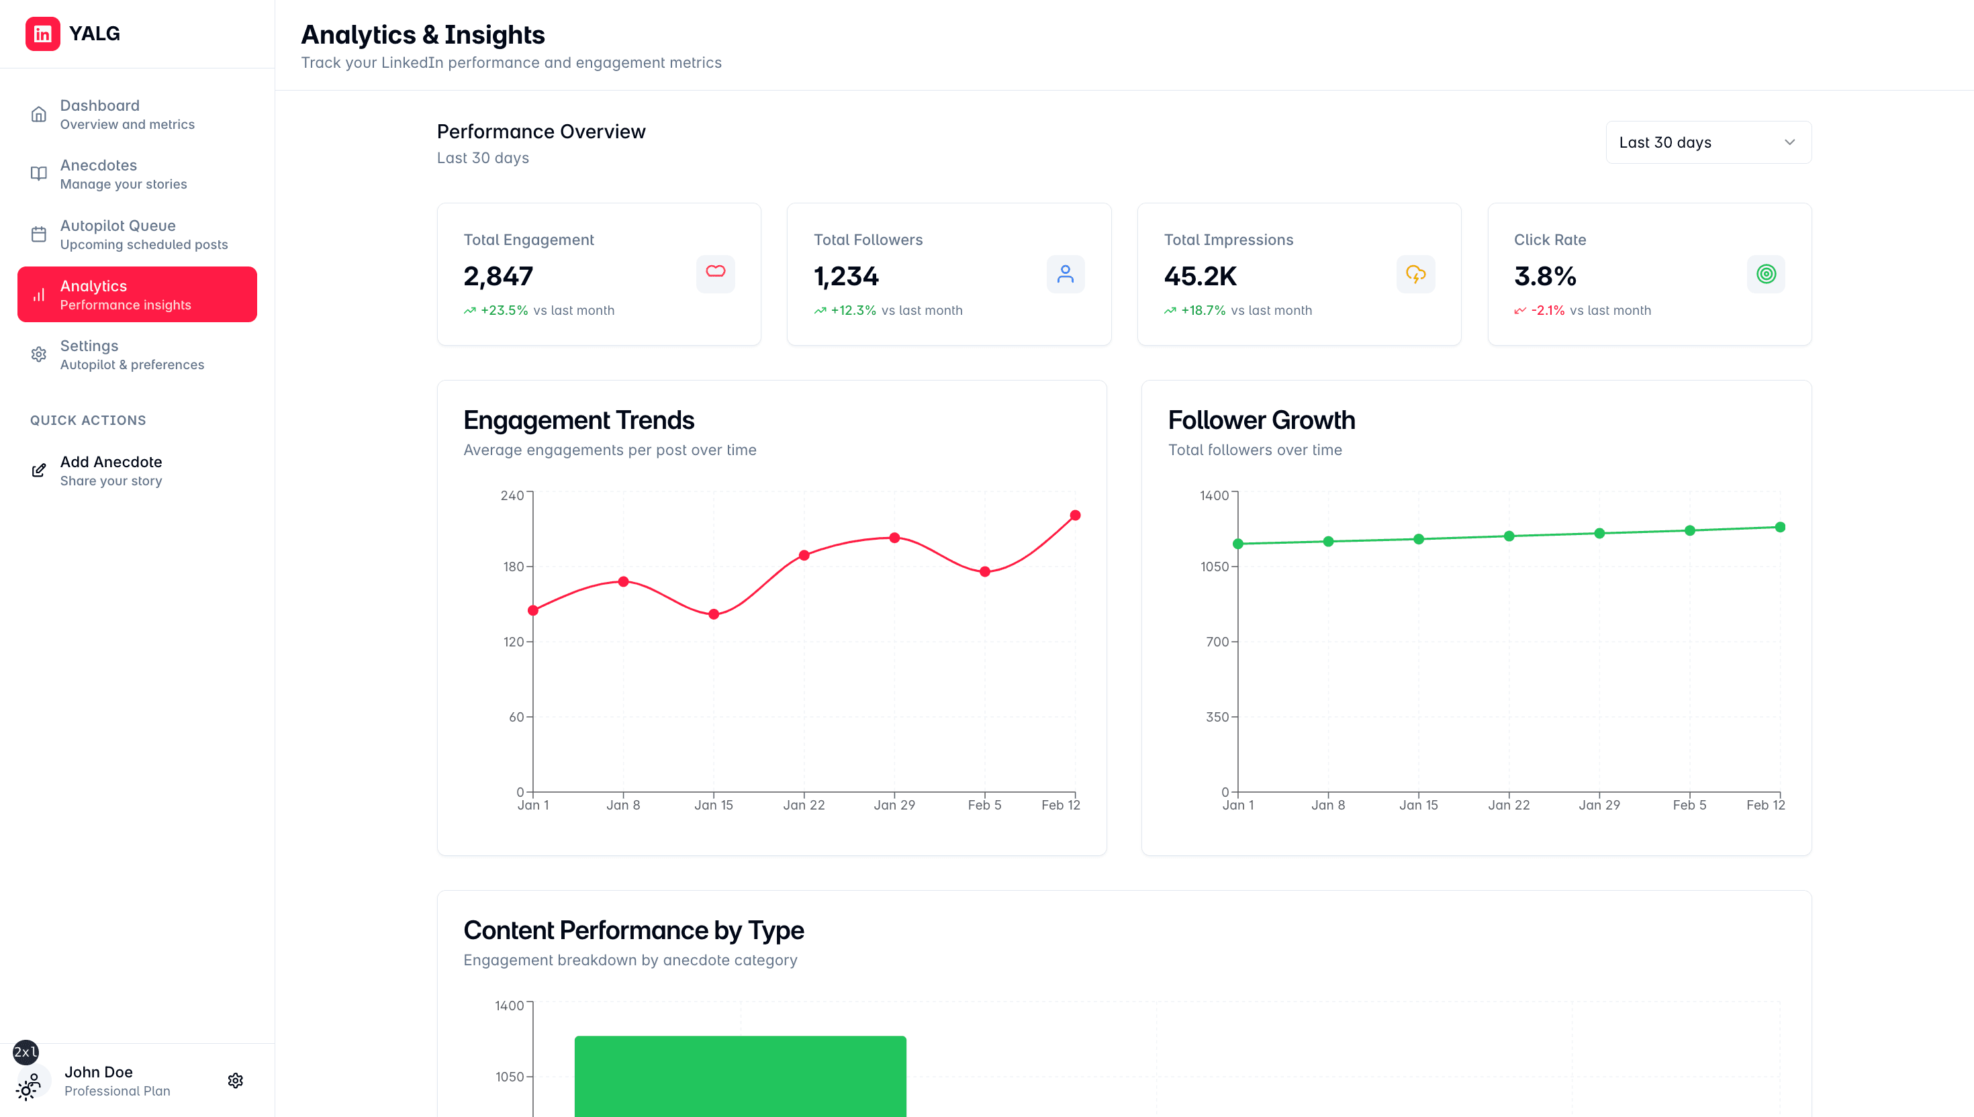Image resolution: width=1974 pixels, height=1117 pixels.
Task: Open the account gear next to John Doe
Action: pyautogui.click(x=236, y=1080)
